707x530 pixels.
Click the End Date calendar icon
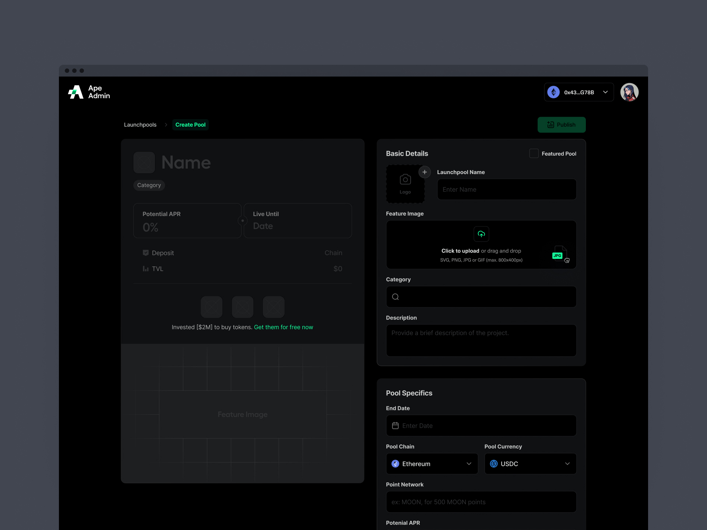tap(395, 425)
